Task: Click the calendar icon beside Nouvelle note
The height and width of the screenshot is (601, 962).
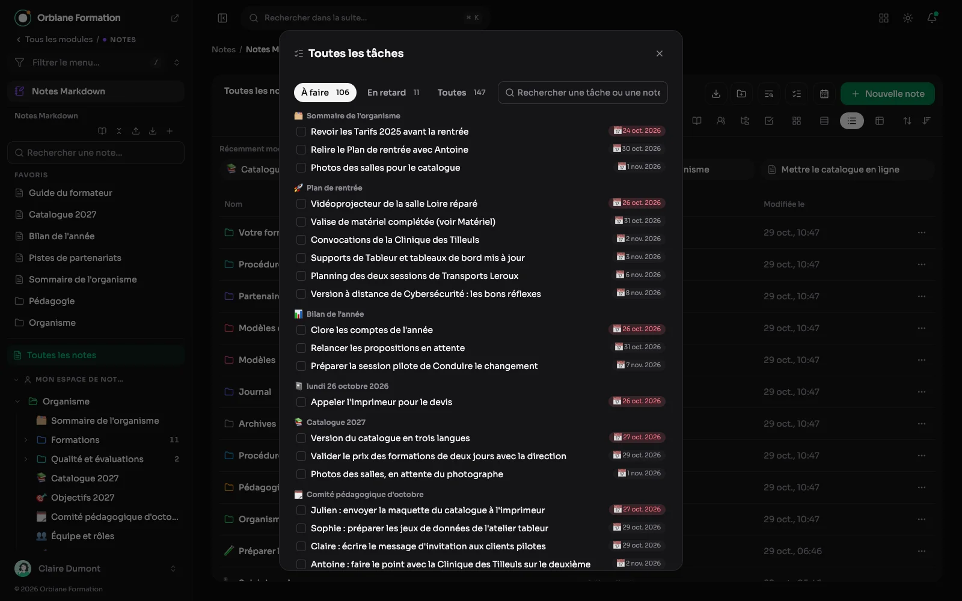Action: [x=824, y=94]
